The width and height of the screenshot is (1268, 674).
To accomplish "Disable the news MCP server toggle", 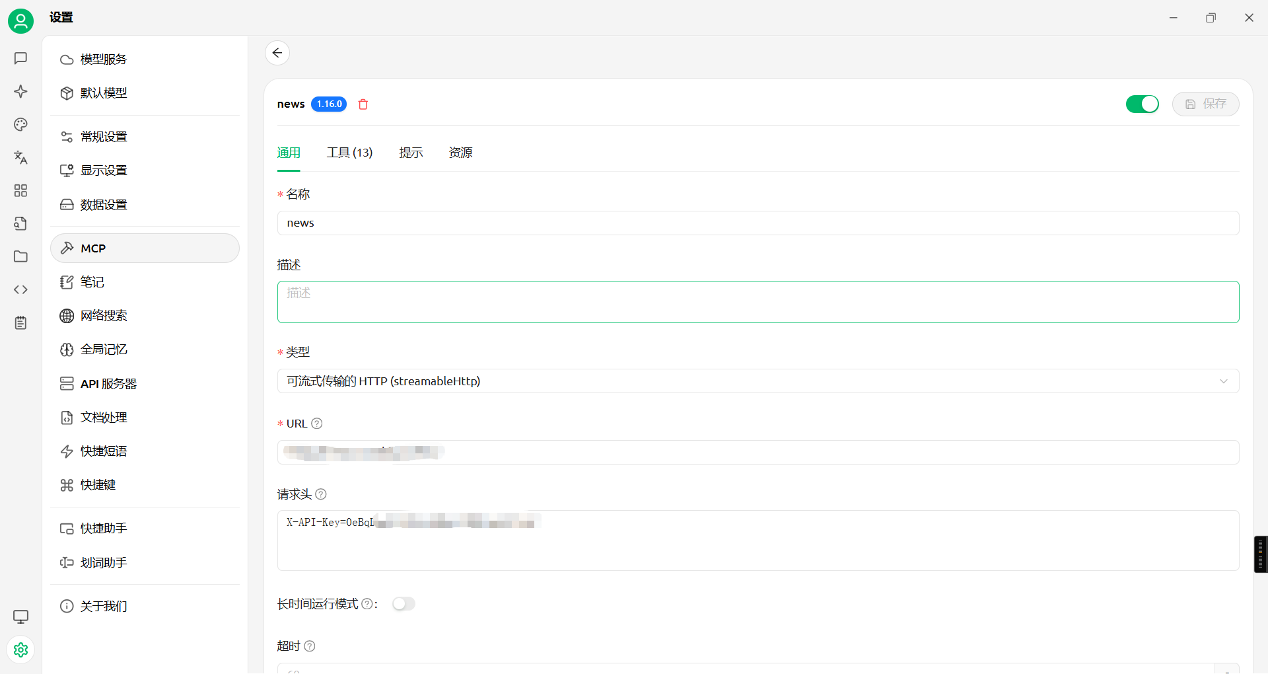I will (1142, 104).
